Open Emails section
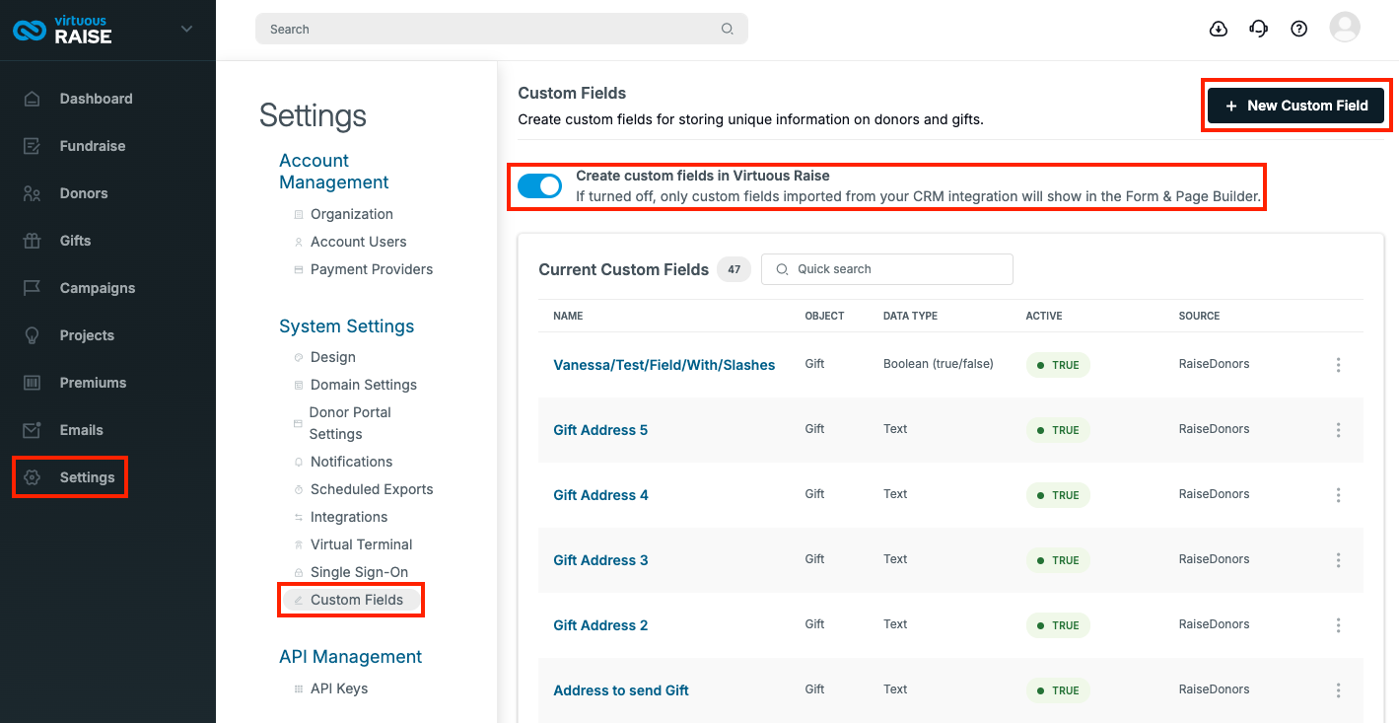Screen dimensions: 1399x723 click(x=81, y=430)
